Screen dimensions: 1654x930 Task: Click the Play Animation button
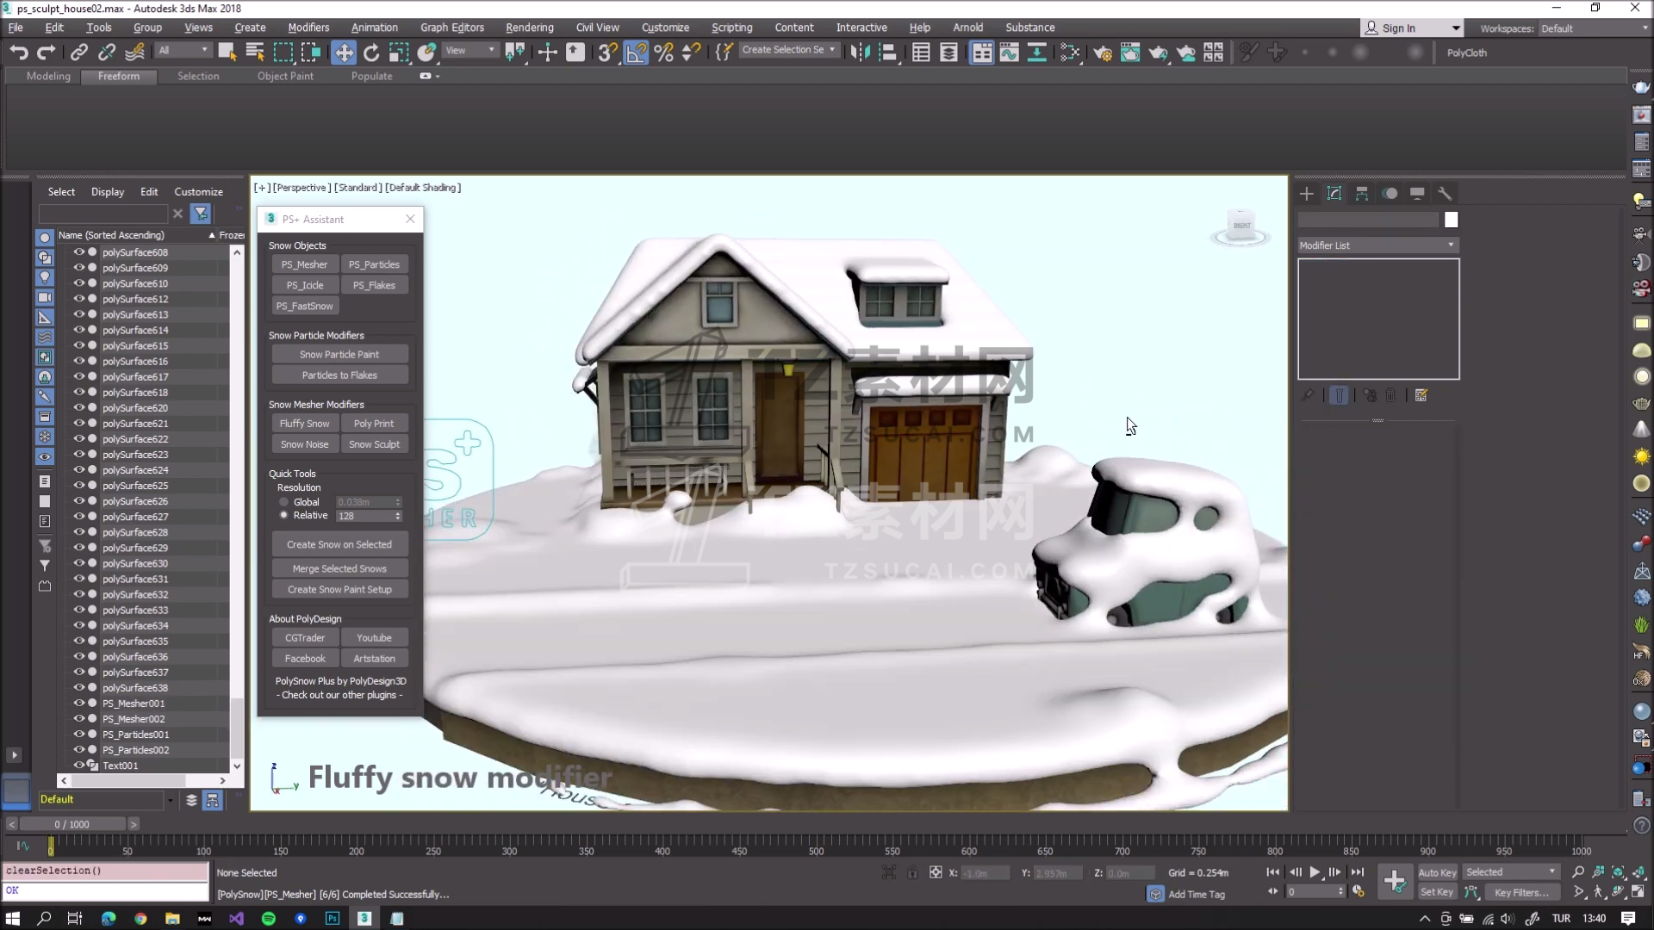pos(1315,872)
